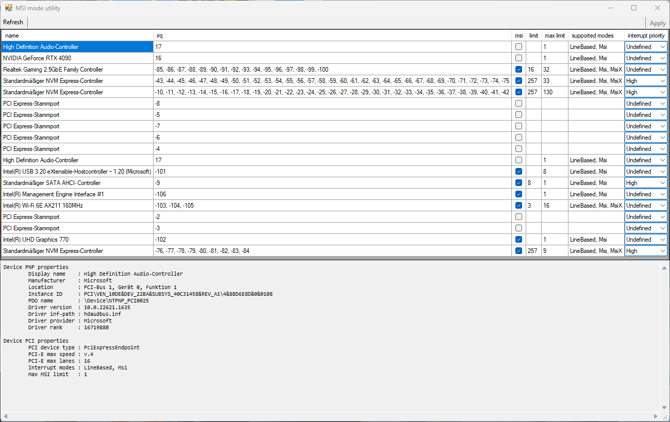Viewport: 670px width, 422px height.
Task: Select the NVIDIA GeForce RTX 4090 row name
Action: [77, 58]
